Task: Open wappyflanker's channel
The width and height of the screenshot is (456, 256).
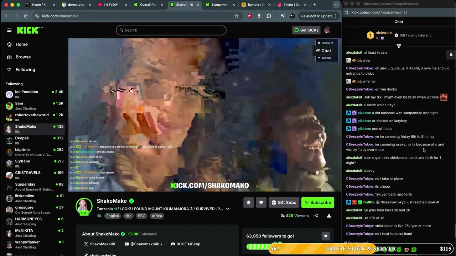Action: point(34,244)
